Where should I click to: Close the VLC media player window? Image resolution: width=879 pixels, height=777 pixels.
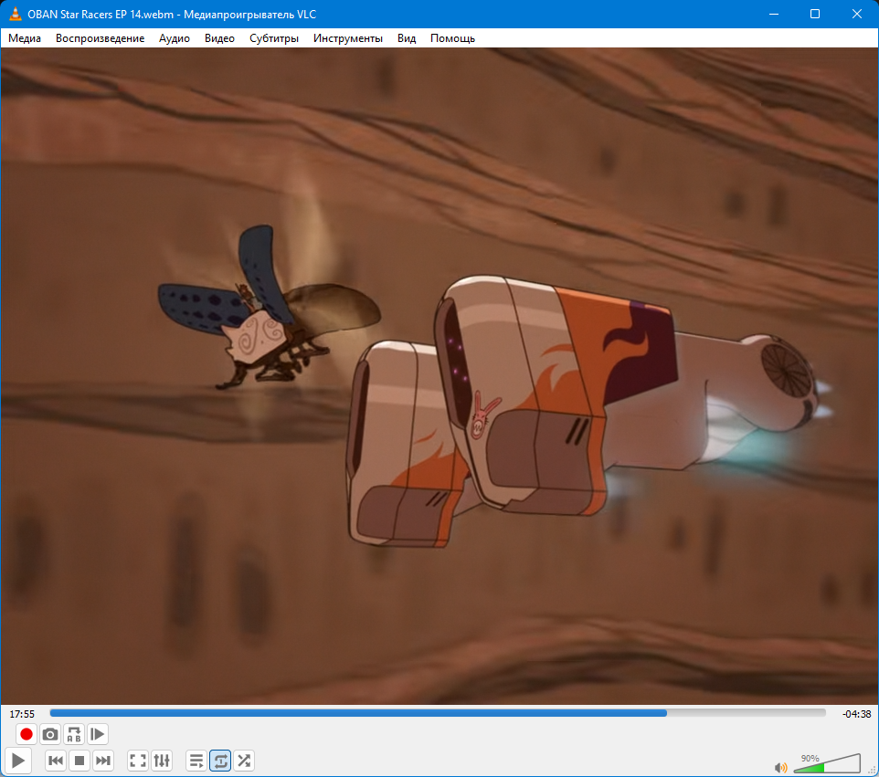tap(856, 14)
